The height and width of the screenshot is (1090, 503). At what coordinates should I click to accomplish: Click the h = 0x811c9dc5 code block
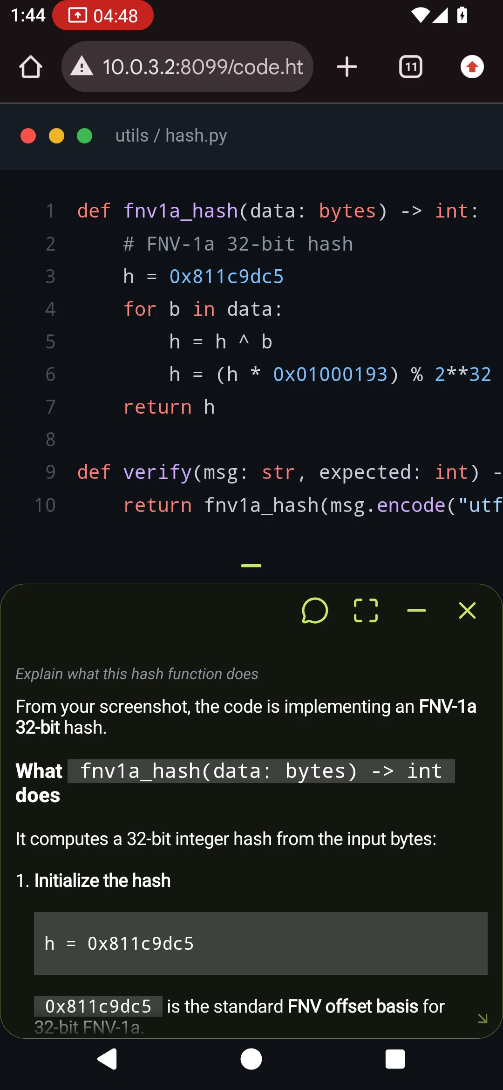click(261, 943)
